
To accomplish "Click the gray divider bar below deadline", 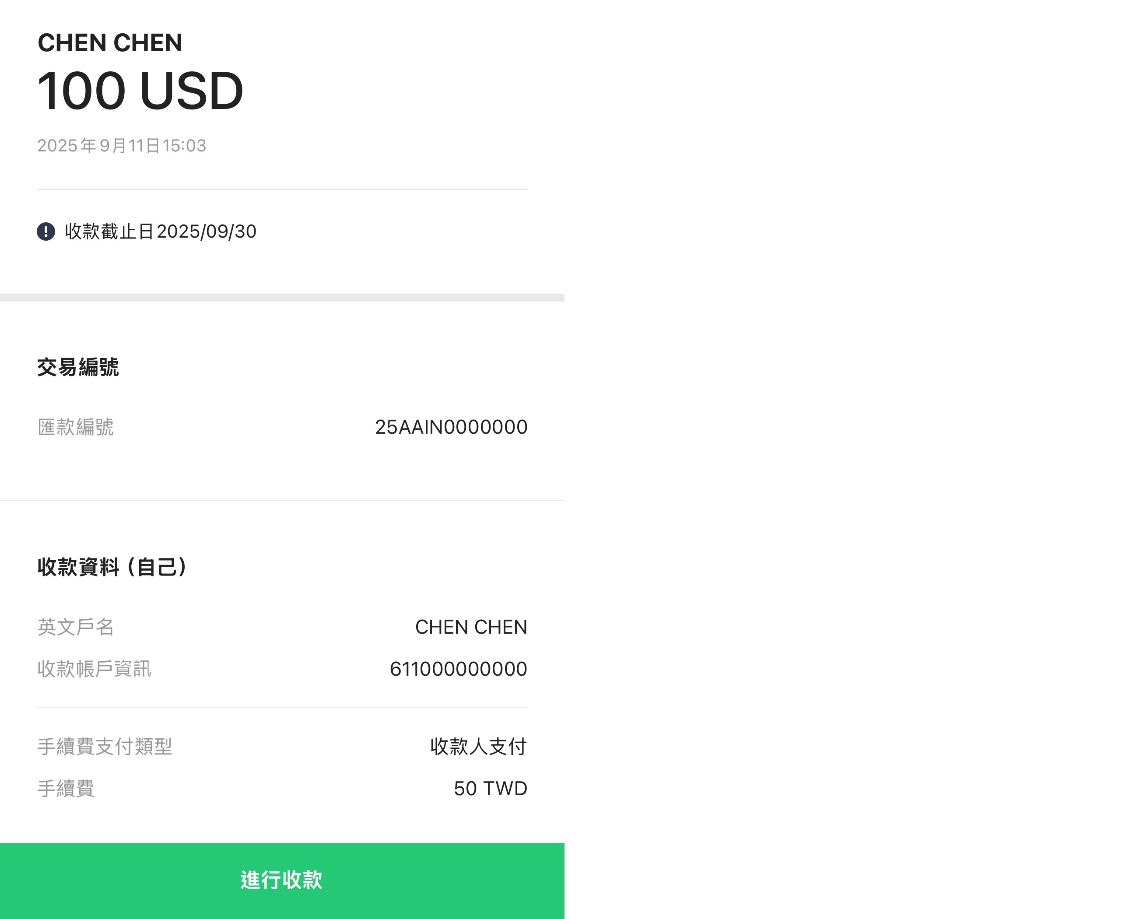I will tap(282, 298).
